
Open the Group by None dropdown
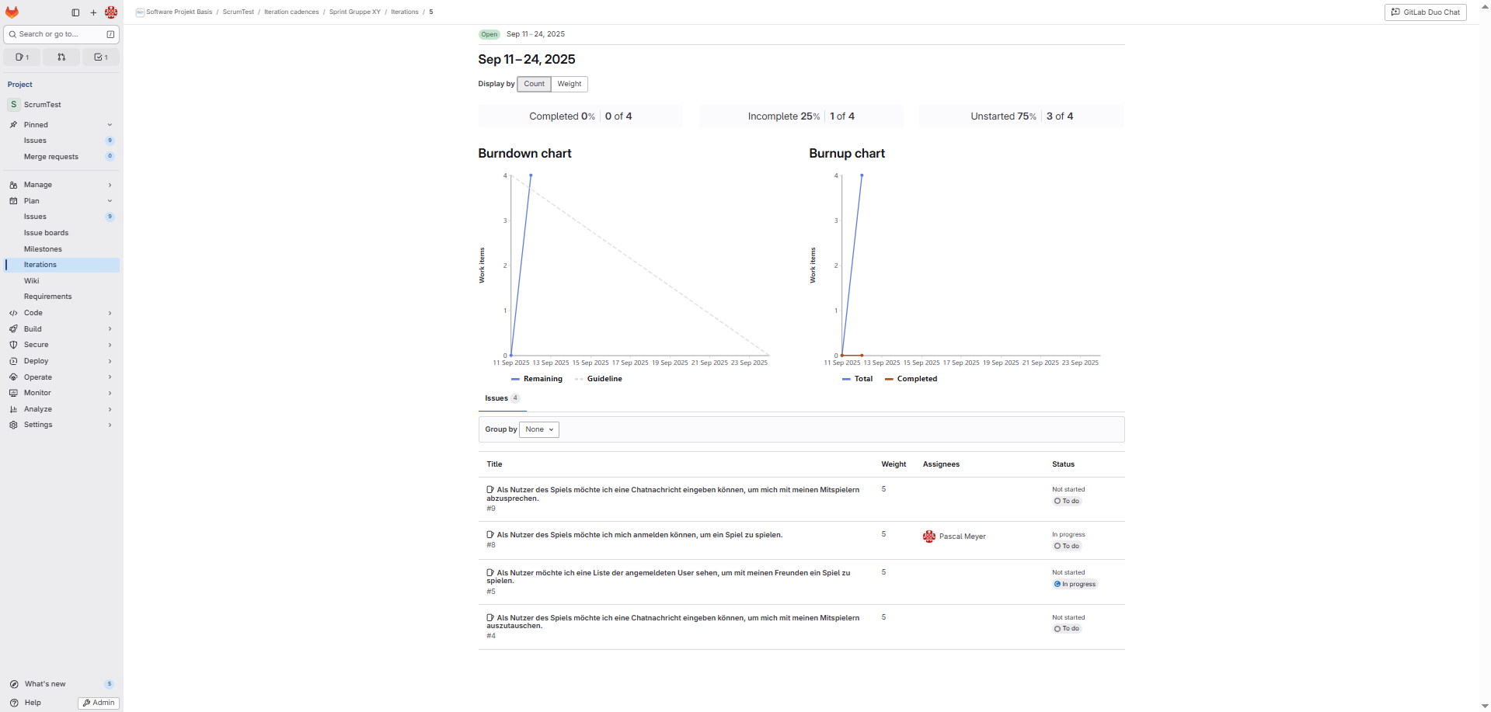pyautogui.click(x=539, y=429)
